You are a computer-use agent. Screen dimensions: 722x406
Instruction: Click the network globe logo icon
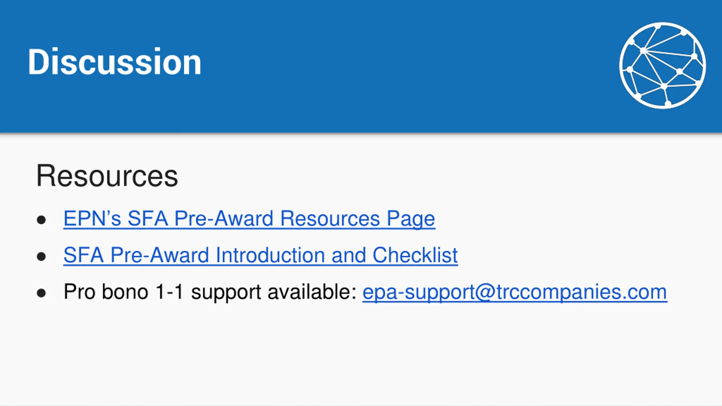662,65
